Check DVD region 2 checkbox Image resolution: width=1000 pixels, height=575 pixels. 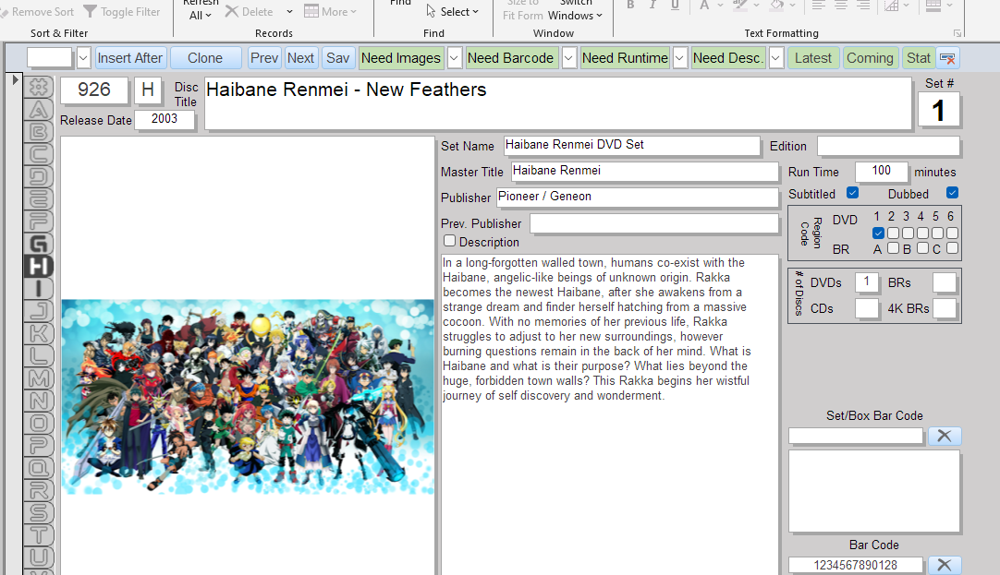pos(893,234)
